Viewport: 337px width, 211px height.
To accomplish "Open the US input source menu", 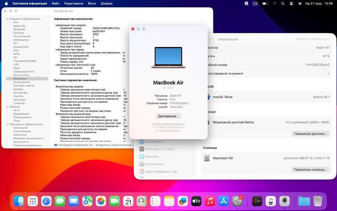I will (x=255, y=3).
